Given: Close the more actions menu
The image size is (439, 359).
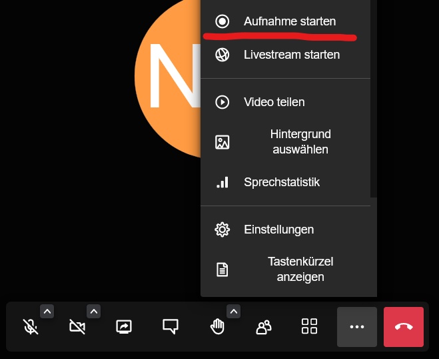Looking at the screenshot, I should (x=357, y=327).
